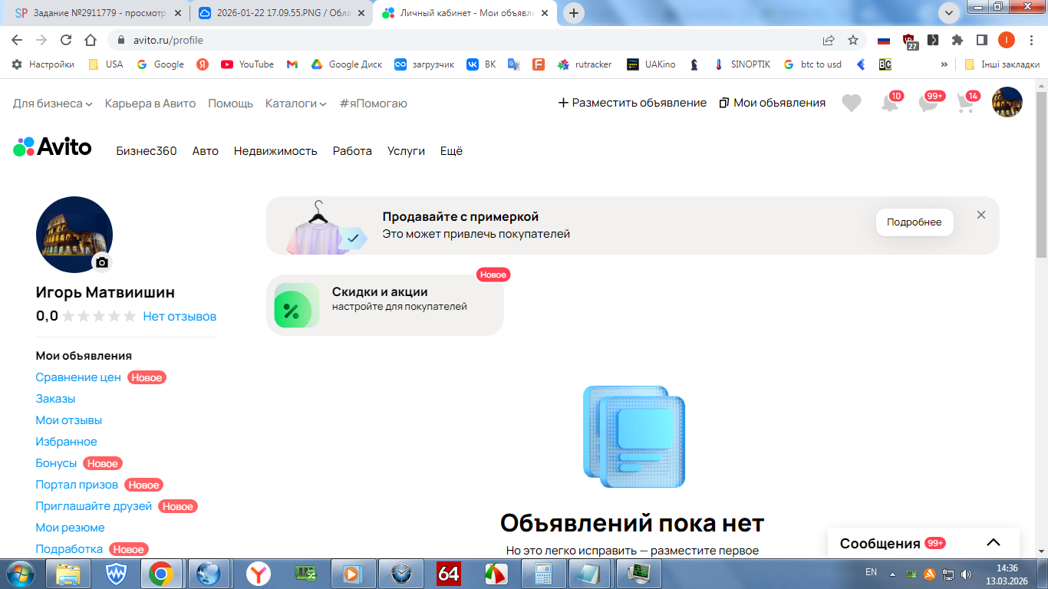Open Chrome extensions puzzle icon
Viewport: 1048px width, 589px height.
957,40
